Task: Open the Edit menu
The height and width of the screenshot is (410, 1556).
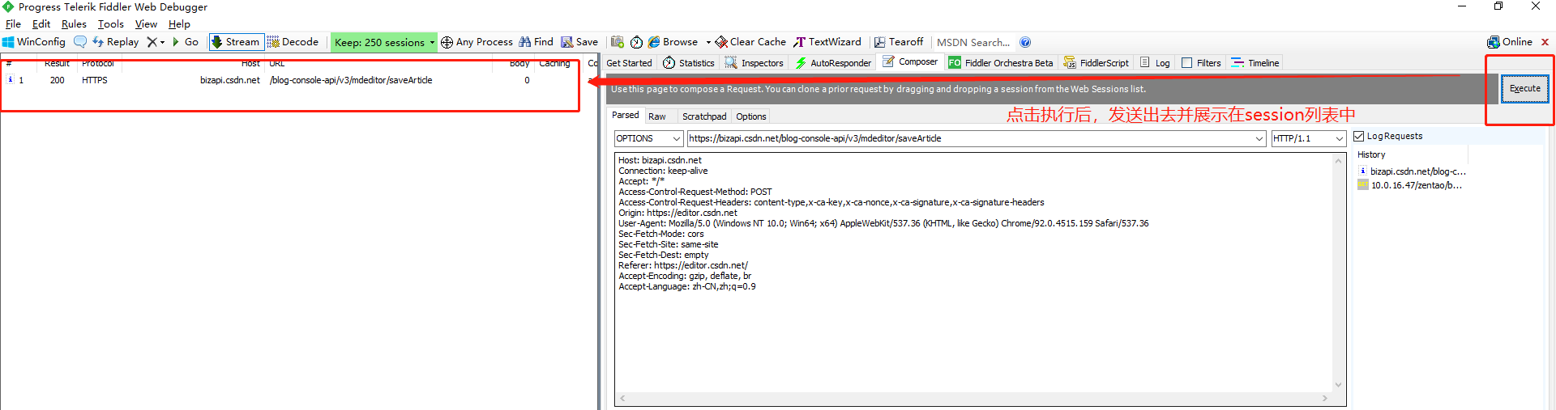Action: pyautogui.click(x=41, y=24)
